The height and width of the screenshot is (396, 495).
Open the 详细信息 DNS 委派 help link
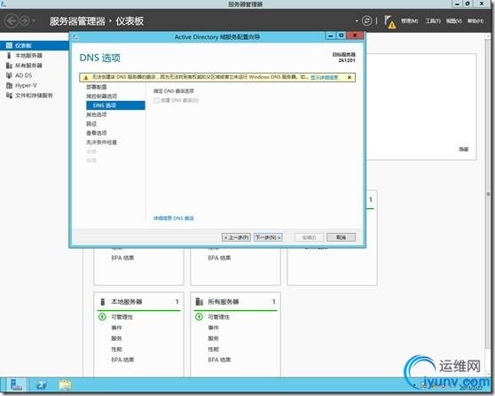(x=173, y=218)
